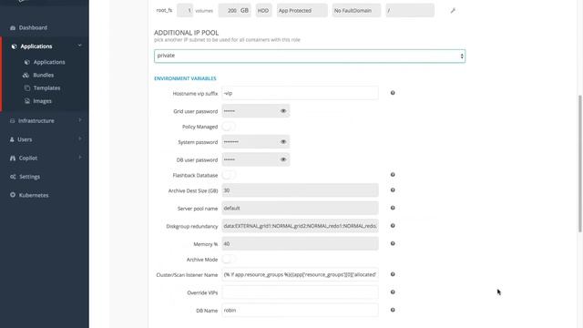The image size is (583, 328).
Task: Click the page vertical scrollbar
Action: [x=580, y=164]
